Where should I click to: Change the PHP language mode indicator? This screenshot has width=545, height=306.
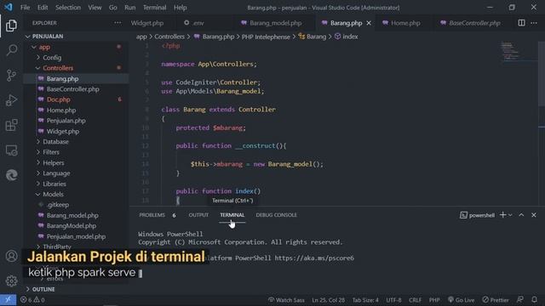[434, 300]
